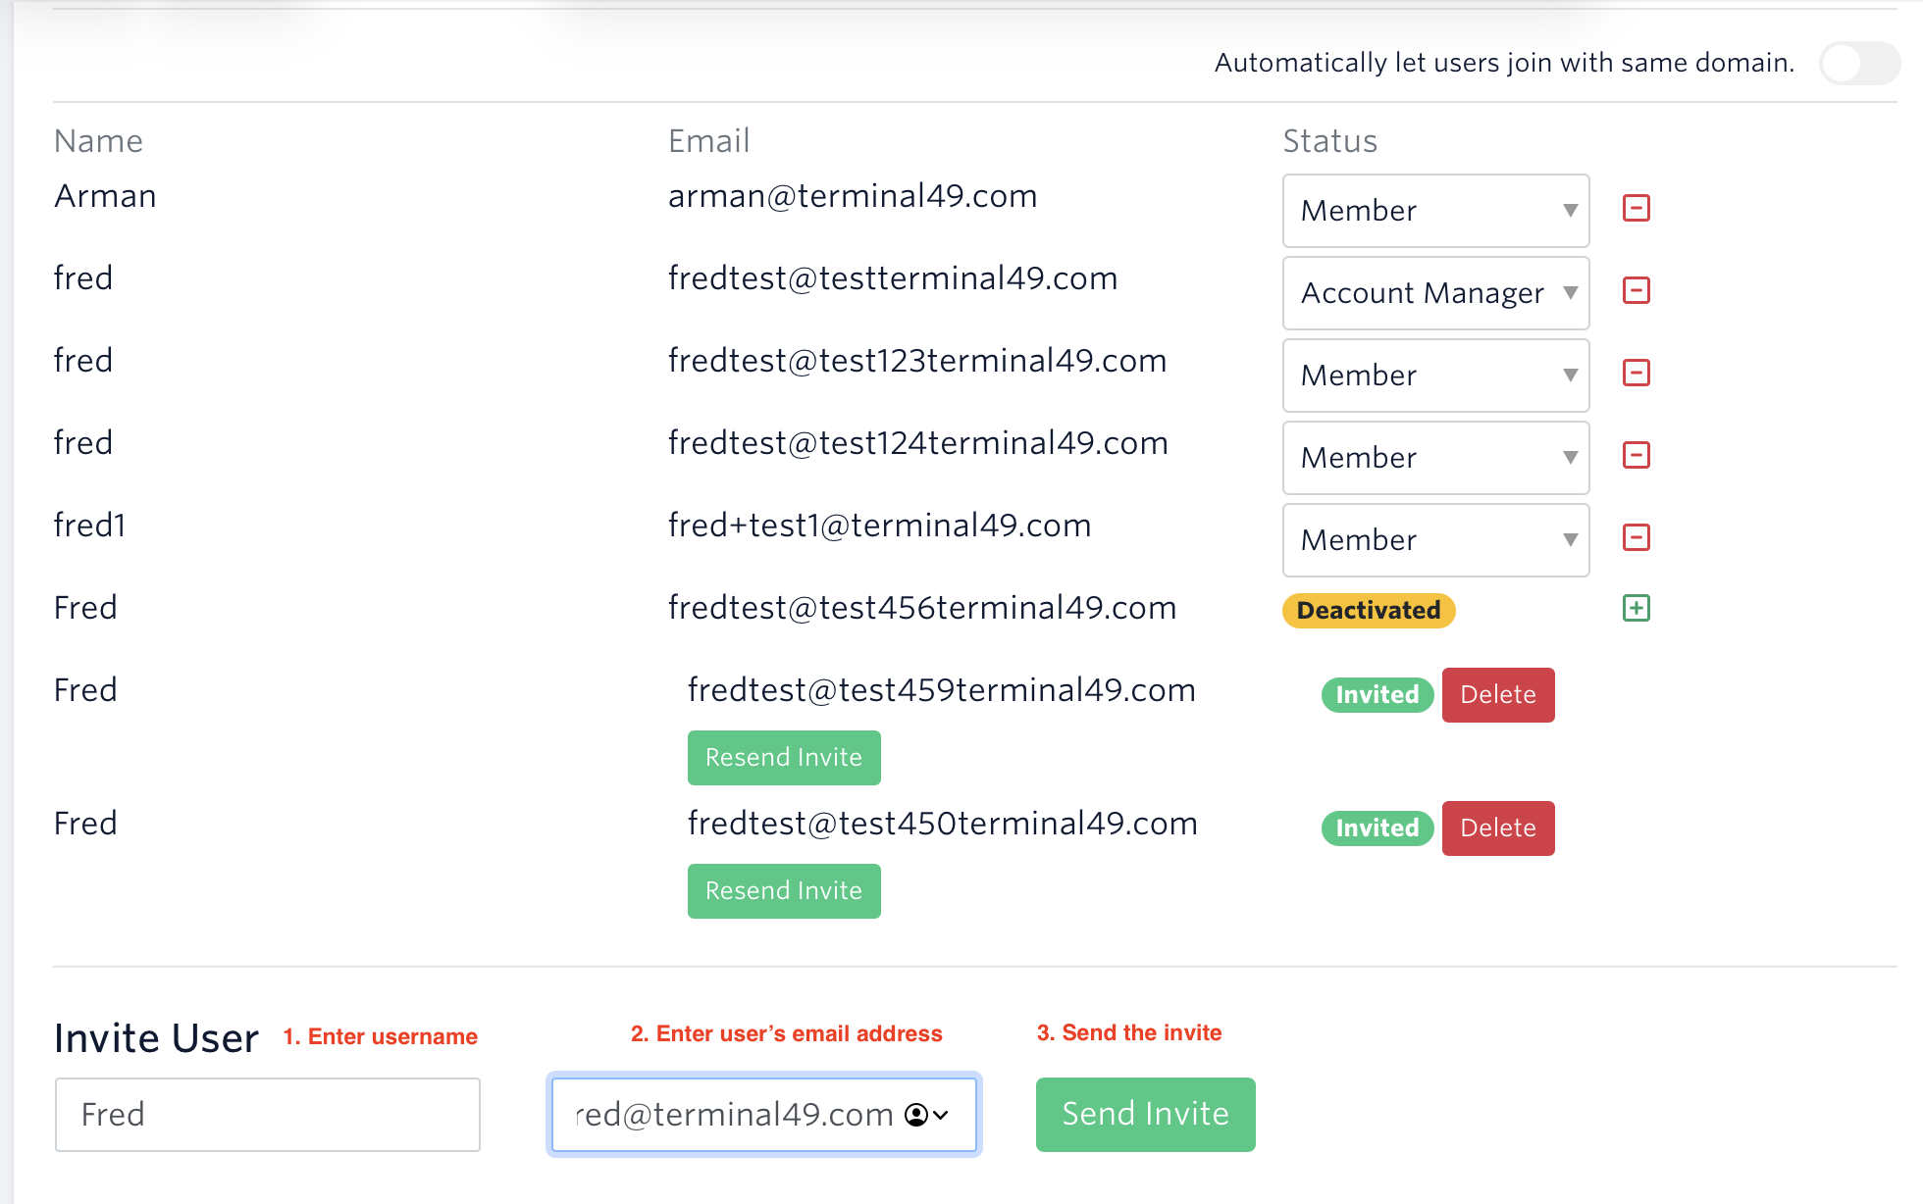This screenshot has height=1204, width=1923.
Task: Click the name Arman
Action: pos(106,196)
